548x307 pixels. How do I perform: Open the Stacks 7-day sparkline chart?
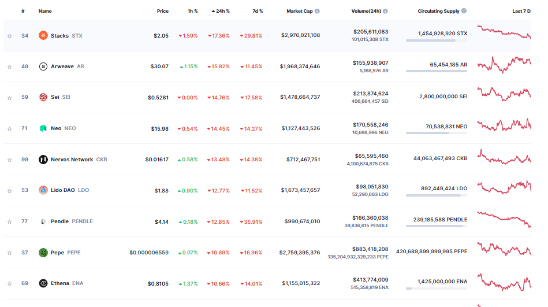(x=504, y=32)
